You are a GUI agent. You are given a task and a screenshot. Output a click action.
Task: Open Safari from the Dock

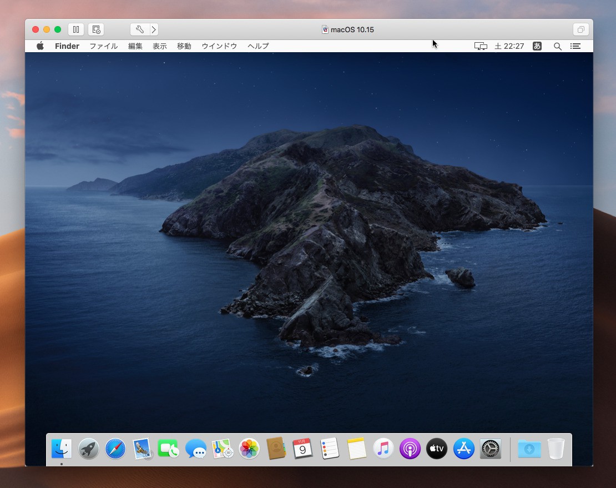pos(115,449)
